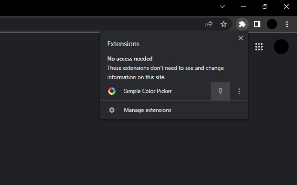Click the "No access needed" heading
The image size is (297, 185).
tap(130, 59)
